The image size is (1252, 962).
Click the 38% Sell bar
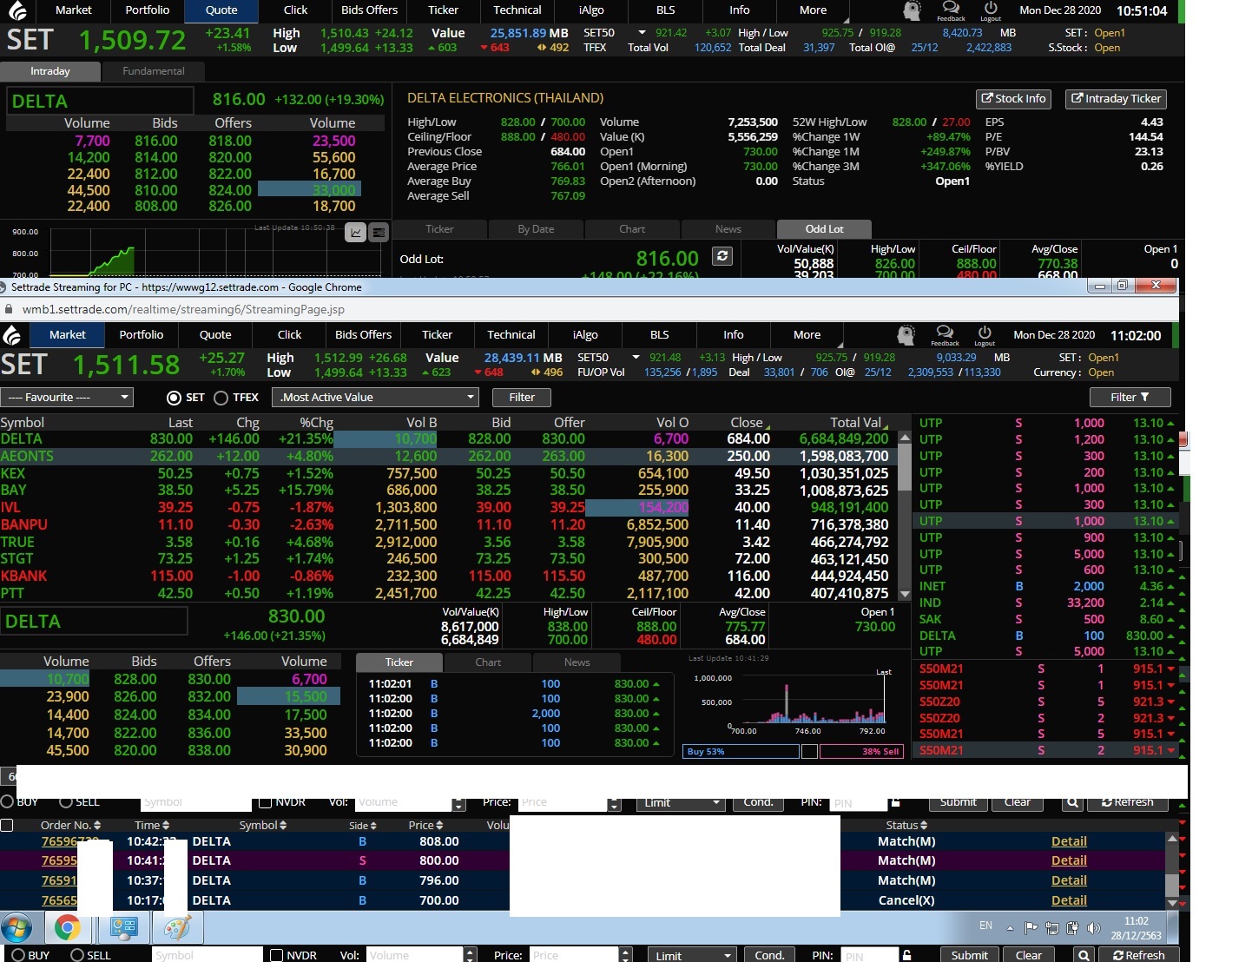[861, 752]
